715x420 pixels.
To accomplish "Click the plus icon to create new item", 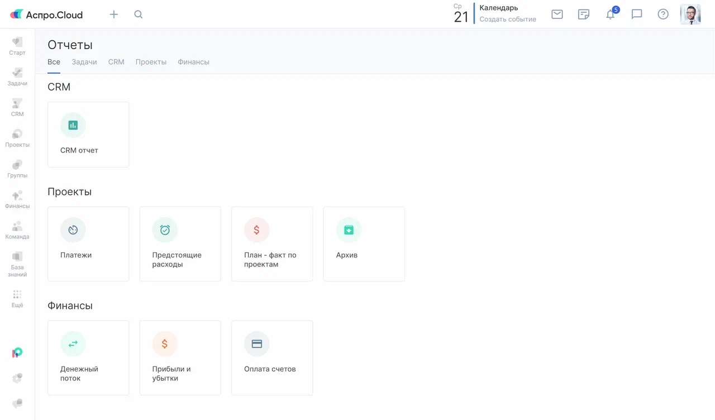I will click(114, 15).
